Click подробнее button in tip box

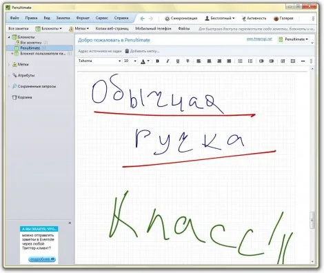click(42, 259)
